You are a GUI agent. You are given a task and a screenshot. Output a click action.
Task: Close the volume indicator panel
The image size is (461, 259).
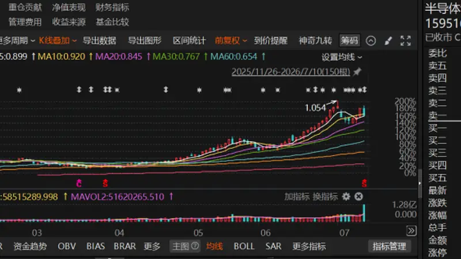(358, 196)
